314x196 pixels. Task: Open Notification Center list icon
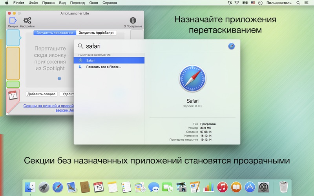[x=306, y=3]
